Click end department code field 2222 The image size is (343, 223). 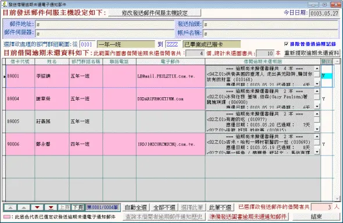point(173,44)
